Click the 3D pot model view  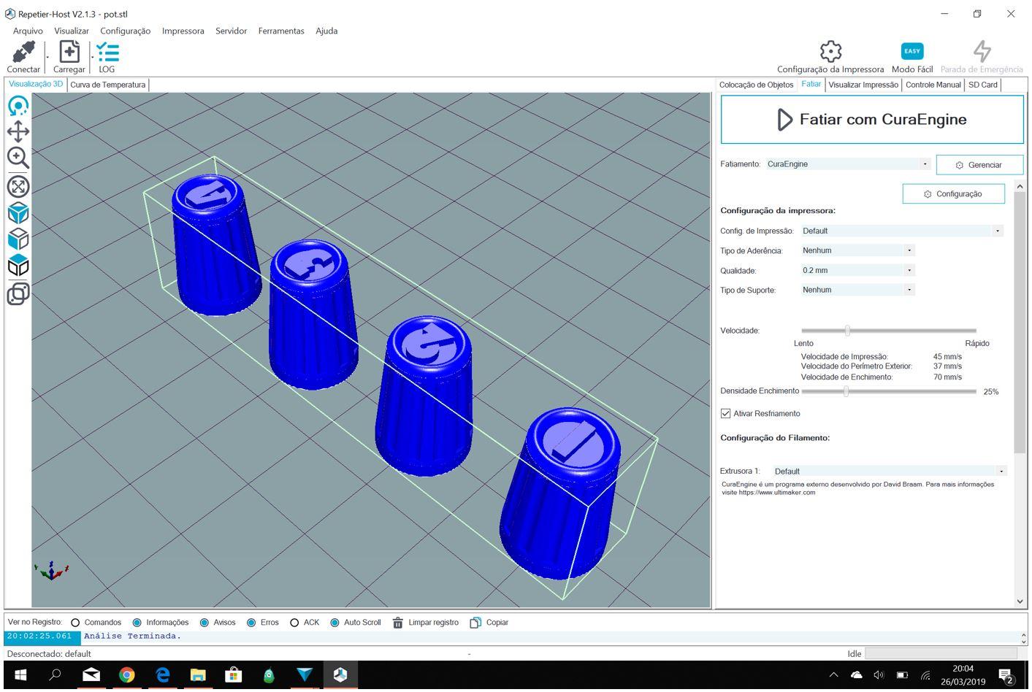pyautogui.click(x=371, y=350)
